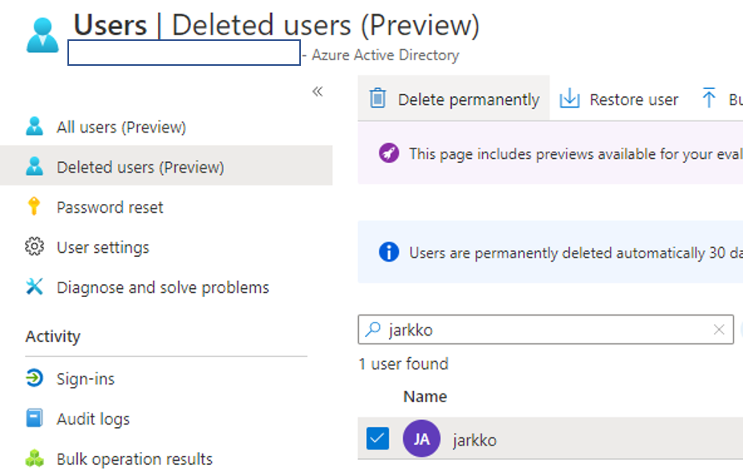Screen dimensions: 743x476
Task: Click the wrench icon for Diagnose problems
Action: pyautogui.click(x=34, y=287)
